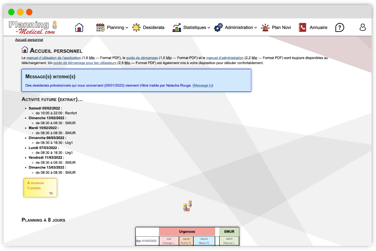Click the Desiderata sun icon
376x251 pixels.
(136, 27)
